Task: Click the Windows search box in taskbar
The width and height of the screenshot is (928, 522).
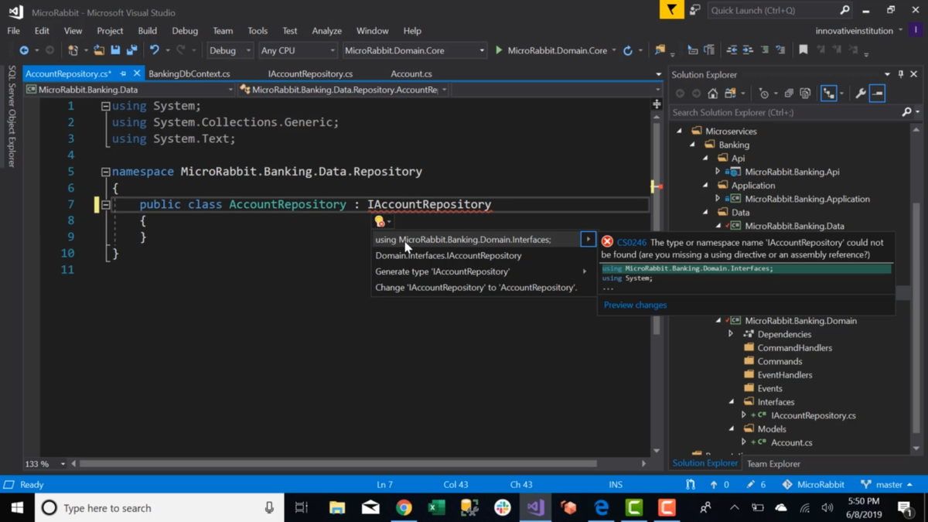Action: [159, 507]
